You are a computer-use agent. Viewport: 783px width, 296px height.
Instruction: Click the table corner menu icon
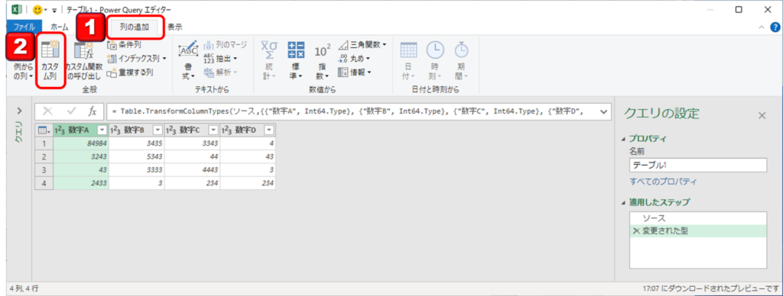[44, 130]
